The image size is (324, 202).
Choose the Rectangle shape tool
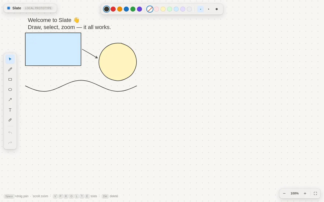click(x=10, y=79)
